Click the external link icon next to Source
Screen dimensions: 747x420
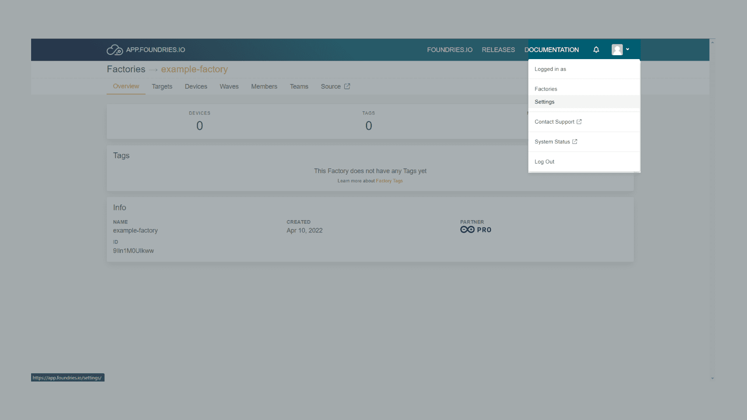(347, 86)
